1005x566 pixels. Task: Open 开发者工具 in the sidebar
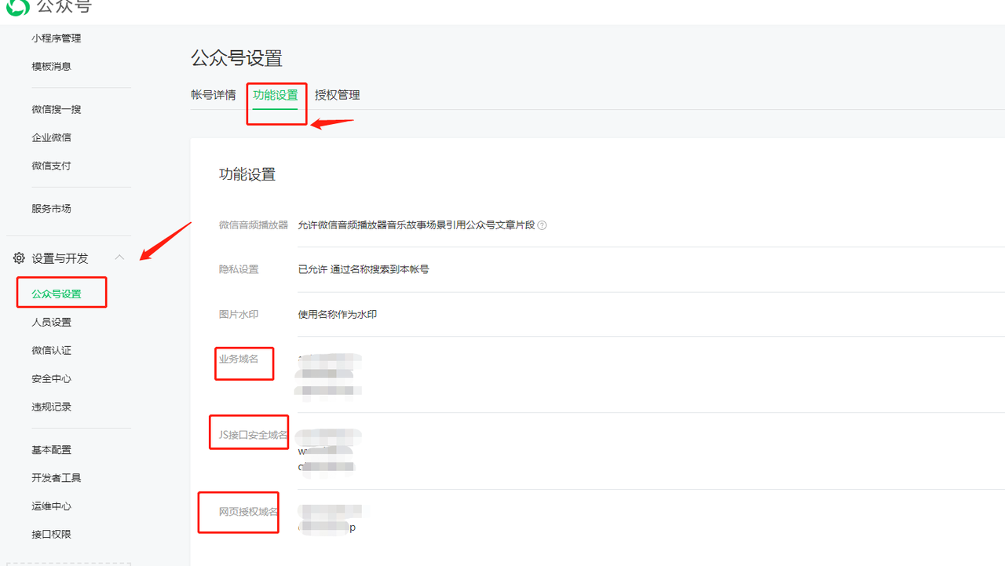point(57,478)
